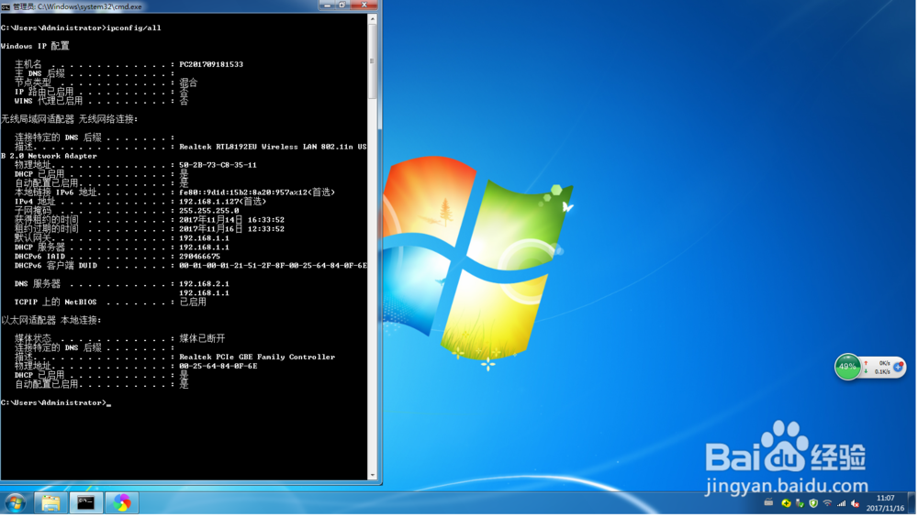Image resolution: width=918 pixels, height=517 pixels.
Task: Click the '无线局域网适配器 无线网络连接' heading
Action: coord(70,119)
